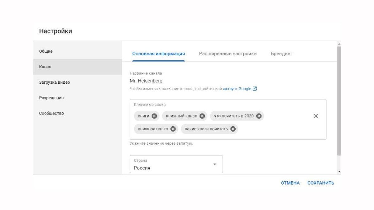Open Разрешения settings section
This screenshot has height=210, width=374.
point(77,98)
